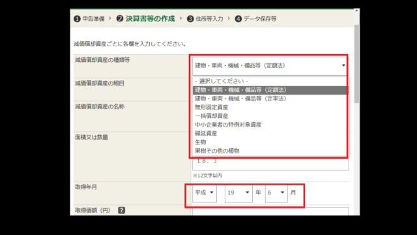The width and height of the screenshot is (417, 235).
Task: Pick 生物 in the dropdown list
Action: 270,142
